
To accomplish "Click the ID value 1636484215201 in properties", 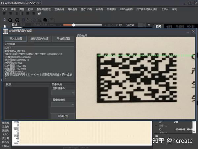I will point(183,130).
